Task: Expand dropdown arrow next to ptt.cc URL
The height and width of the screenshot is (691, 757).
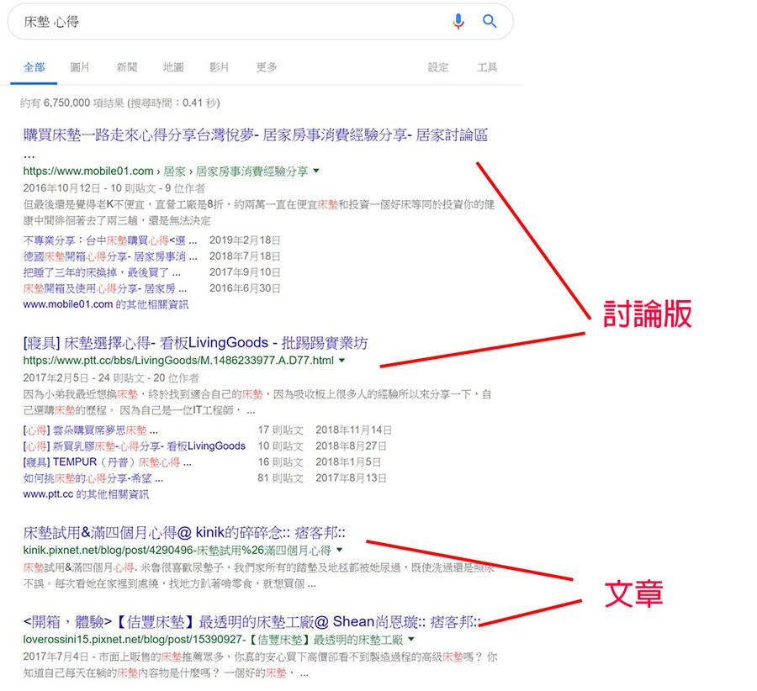Action: (x=341, y=361)
